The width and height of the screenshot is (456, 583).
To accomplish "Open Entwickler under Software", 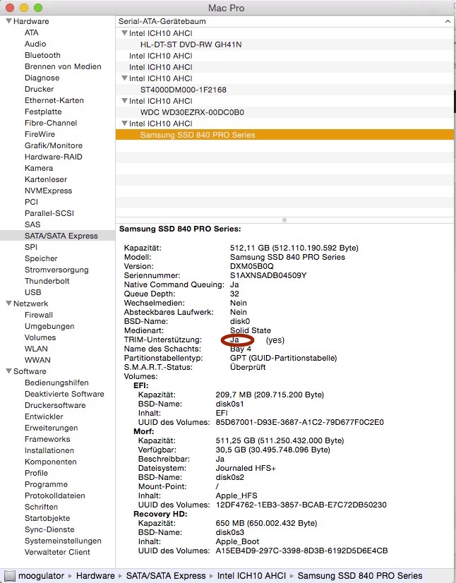I will click(44, 416).
